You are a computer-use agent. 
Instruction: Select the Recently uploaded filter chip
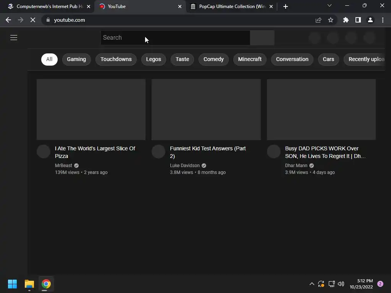pos(364,59)
